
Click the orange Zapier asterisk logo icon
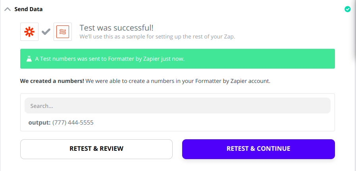[x=29, y=32]
